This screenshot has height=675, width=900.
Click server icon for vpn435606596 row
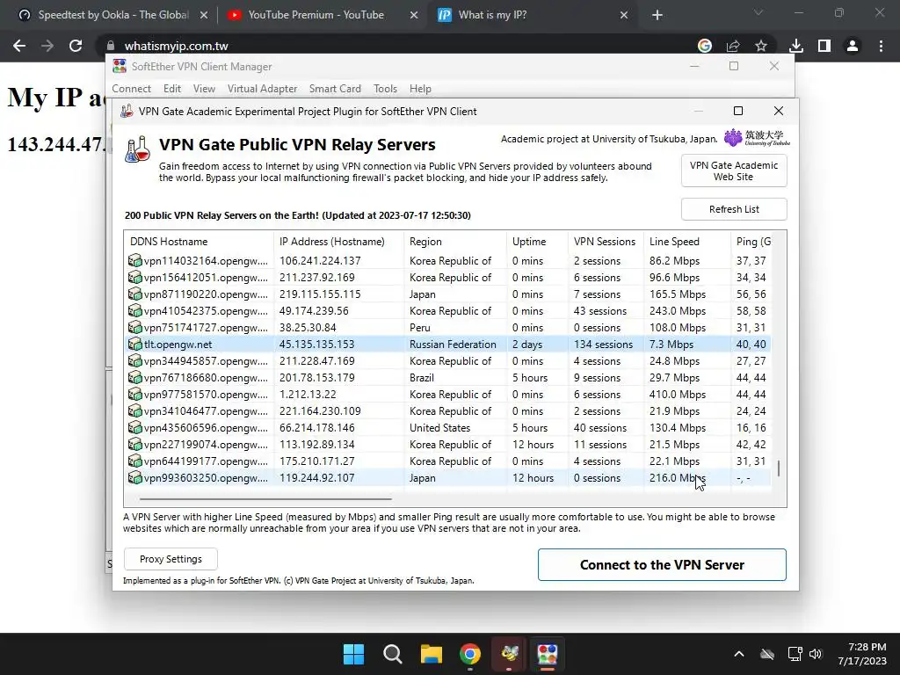(134, 427)
